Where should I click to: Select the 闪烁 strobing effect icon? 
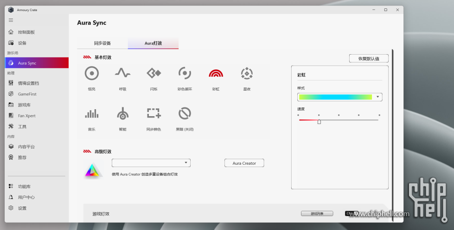tap(154, 73)
